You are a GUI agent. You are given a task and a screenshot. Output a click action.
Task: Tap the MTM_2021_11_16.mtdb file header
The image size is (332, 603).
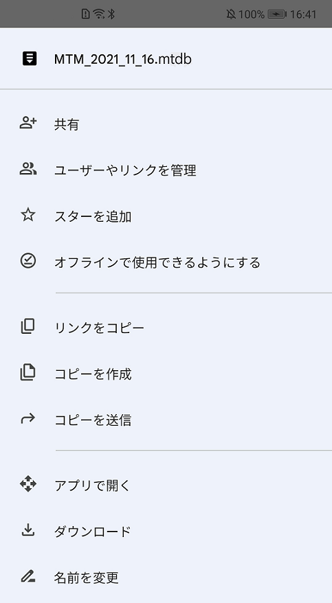click(166, 59)
